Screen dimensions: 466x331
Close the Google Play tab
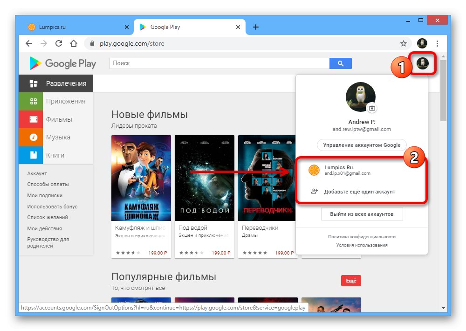[x=238, y=27]
